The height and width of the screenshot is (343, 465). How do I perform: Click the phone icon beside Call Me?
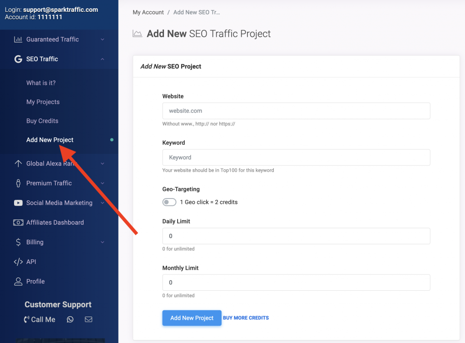(x=27, y=319)
